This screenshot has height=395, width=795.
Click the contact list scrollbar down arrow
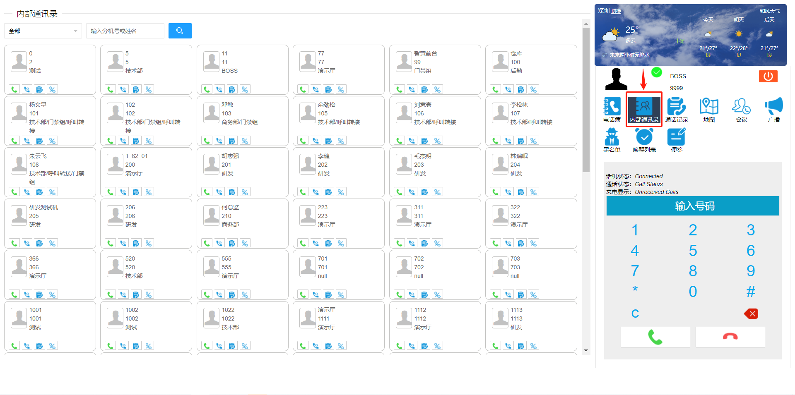coord(586,350)
